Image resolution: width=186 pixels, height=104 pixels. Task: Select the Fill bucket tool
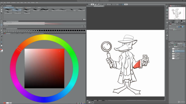[x=1, y=34]
